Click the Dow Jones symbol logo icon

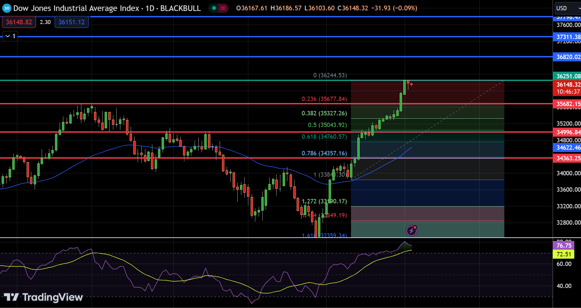click(x=7, y=8)
